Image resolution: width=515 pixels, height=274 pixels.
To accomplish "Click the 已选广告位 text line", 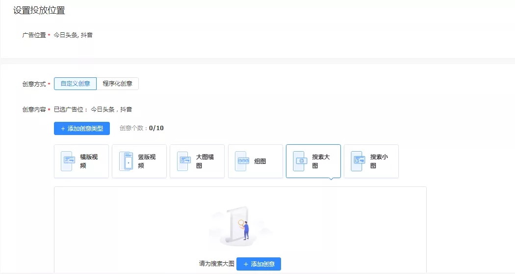I will (x=93, y=110).
